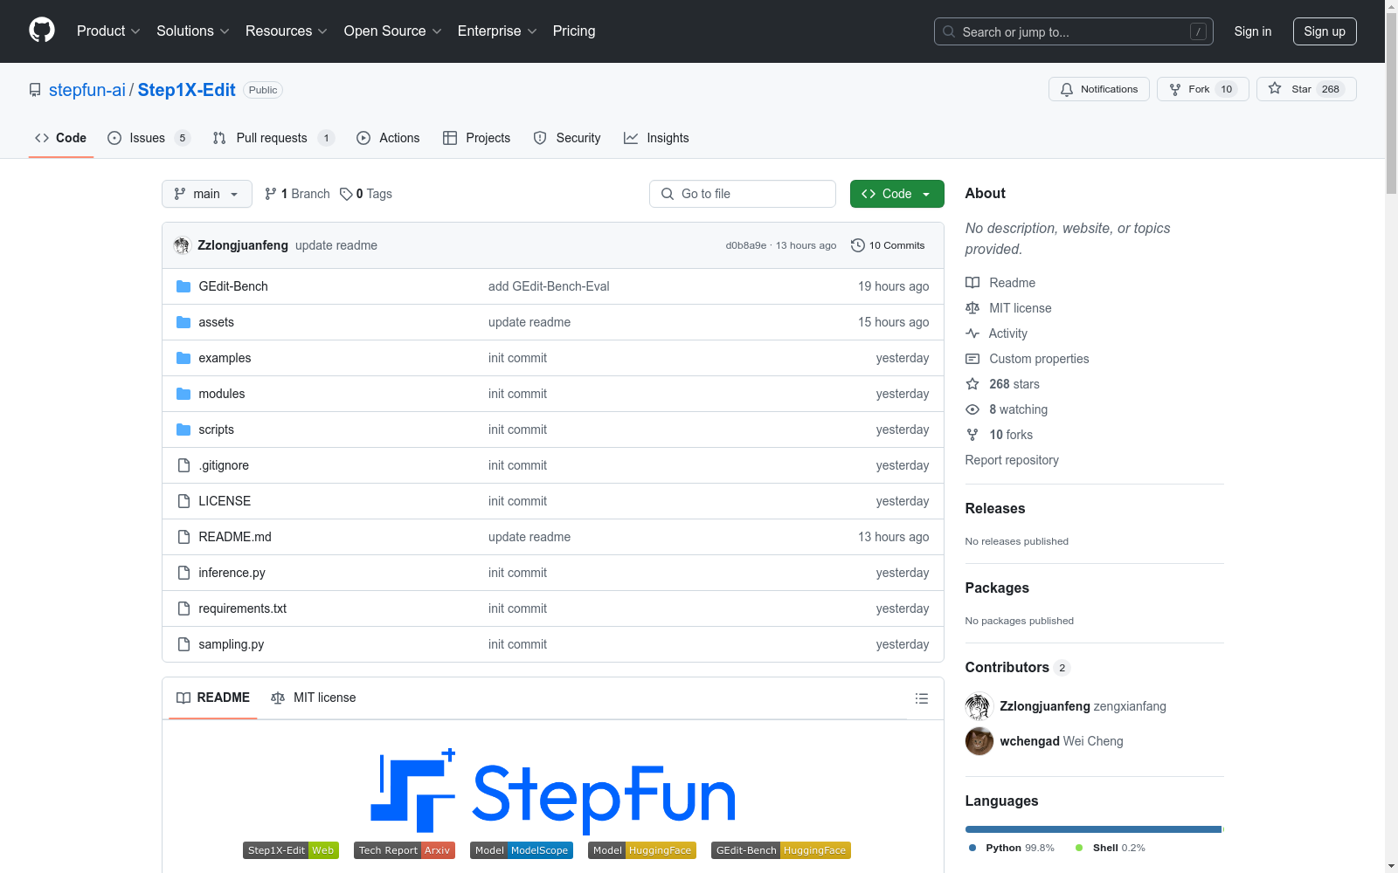Open Custom properties link

pos(1028,359)
